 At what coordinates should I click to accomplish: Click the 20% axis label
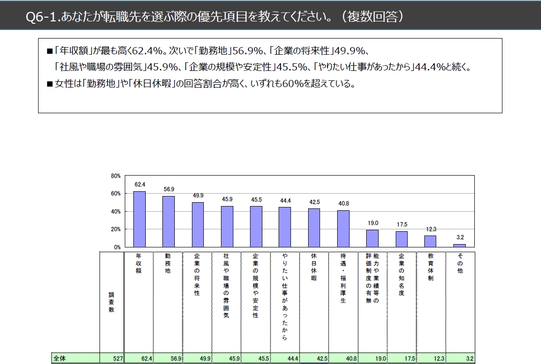[116, 229]
